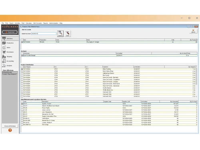Open the Export menu
This screenshot has height=150, width=200.
12,23
